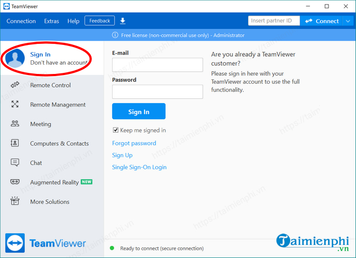Open the Forgot password link

pos(134,143)
